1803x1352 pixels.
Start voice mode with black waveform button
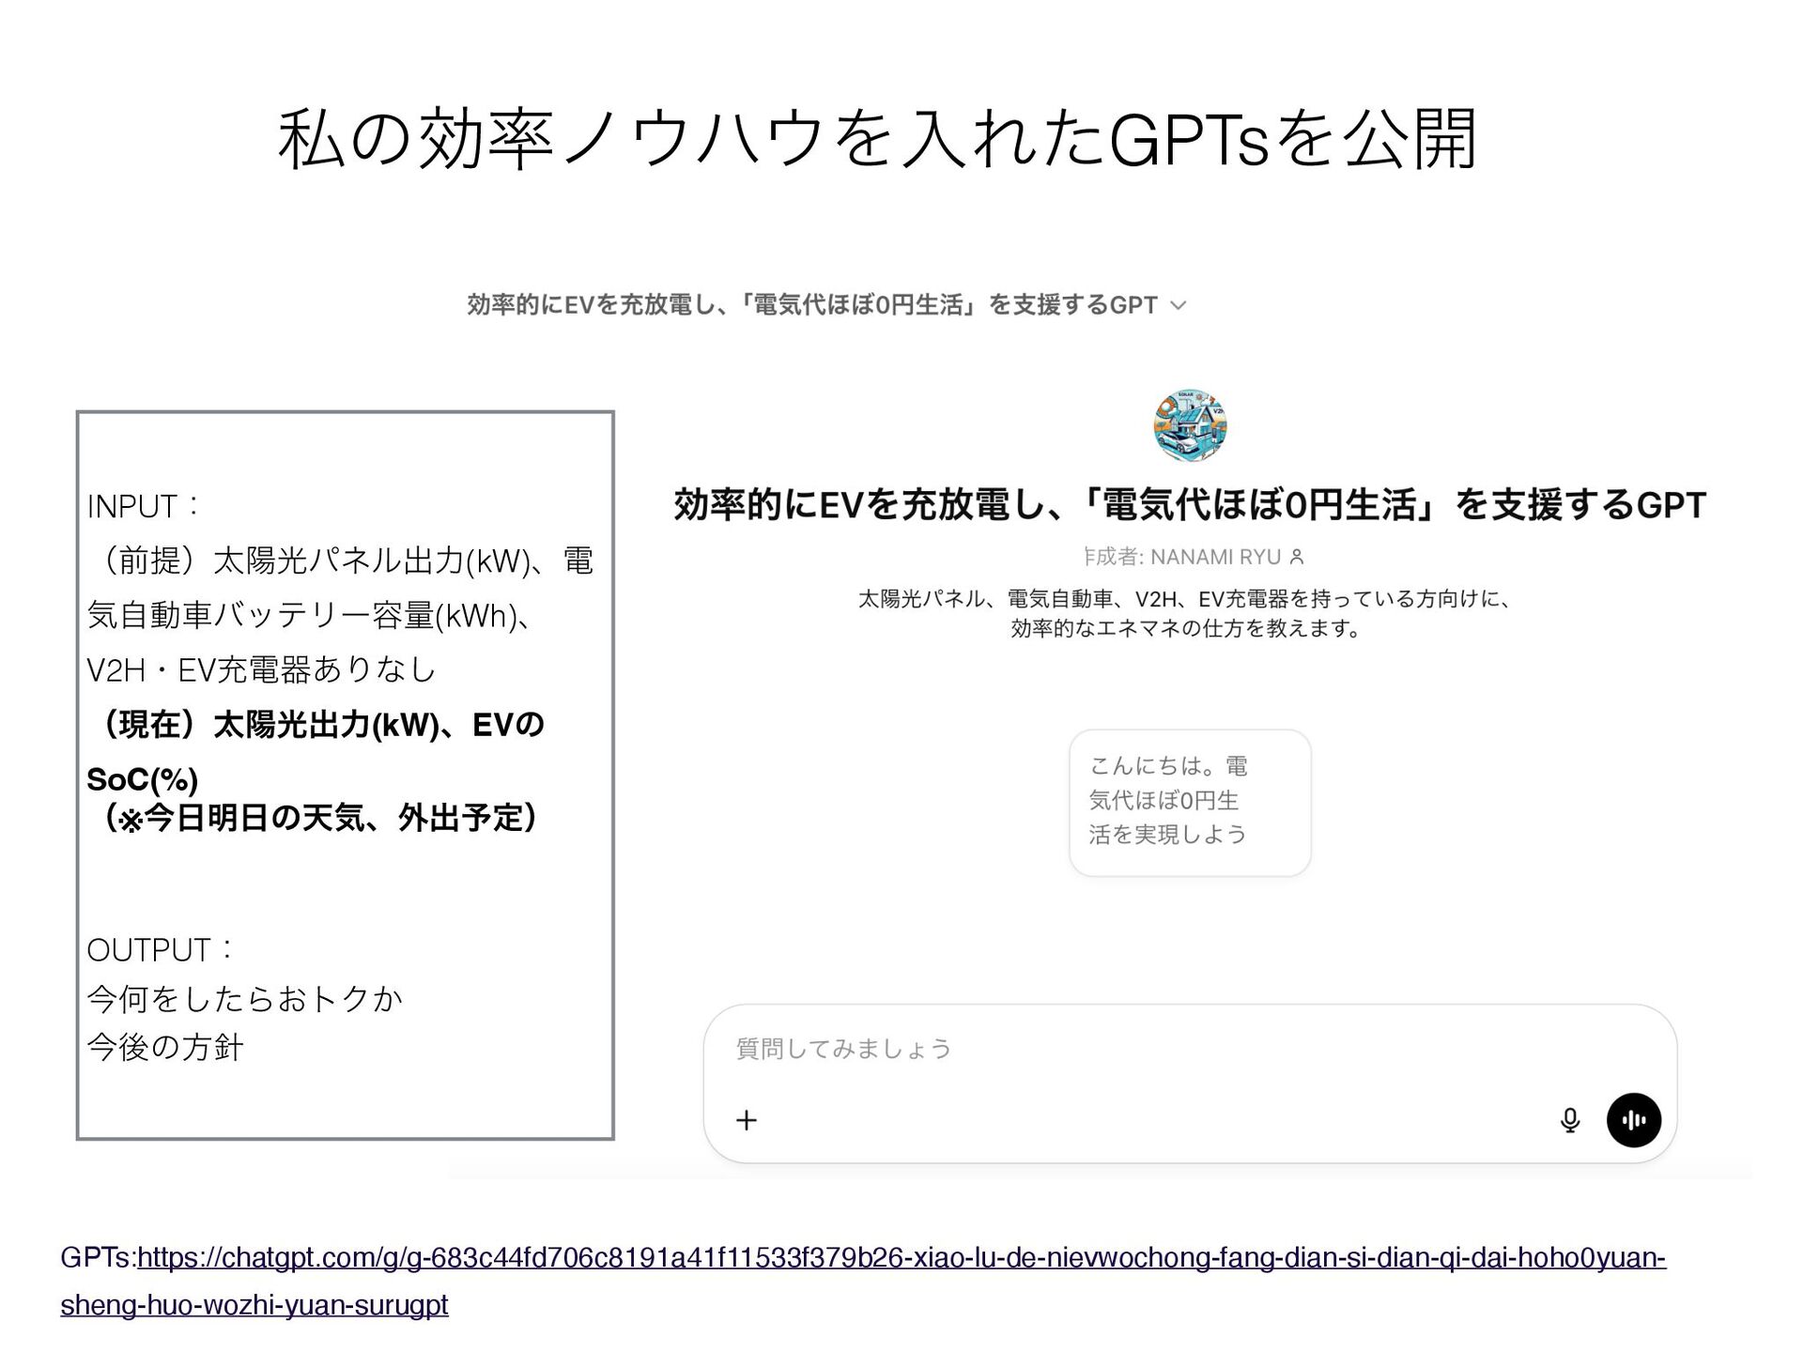[1633, 1120]
